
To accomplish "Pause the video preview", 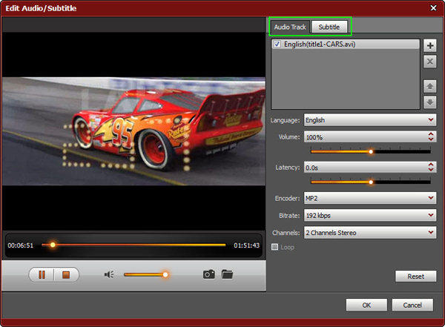I will pos(42,275).
